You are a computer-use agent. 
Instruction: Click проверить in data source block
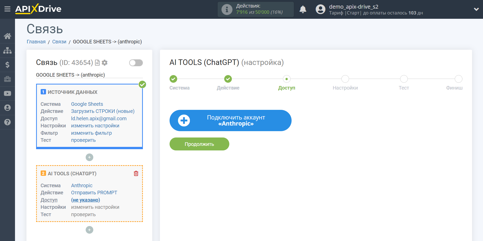[83, 140]
